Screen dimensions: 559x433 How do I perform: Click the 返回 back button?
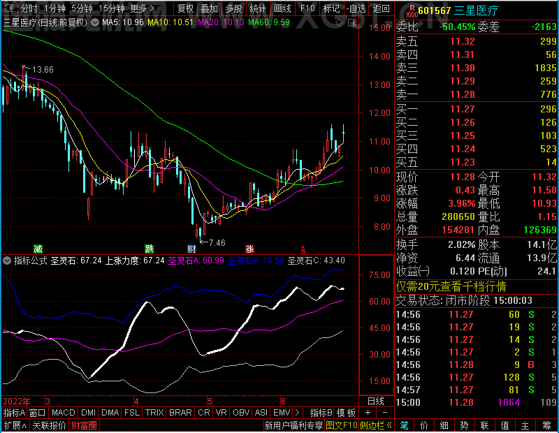381,8
